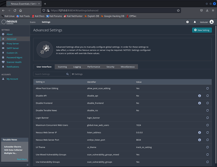This screenshot has height=167, width=217.
Task: Reset the UI Theme setting
Action: [x=207, y=147]
